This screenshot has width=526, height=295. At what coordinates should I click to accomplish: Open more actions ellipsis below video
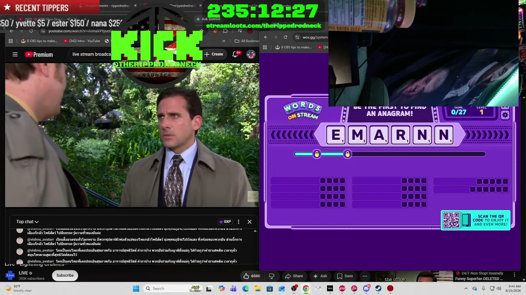tap(365, 276)
